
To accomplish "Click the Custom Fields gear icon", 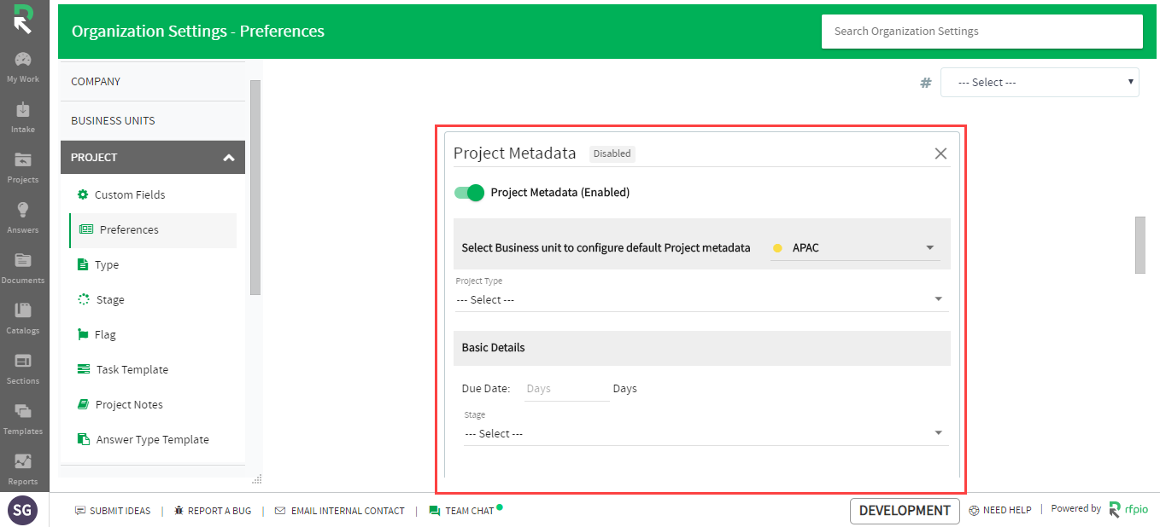I will click(x=83, y=194).
